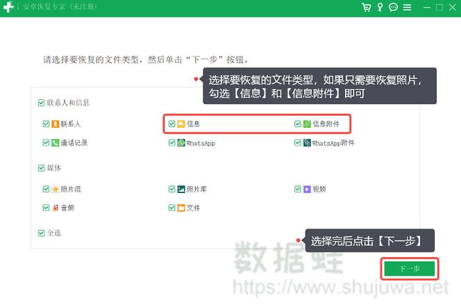Uncheck the 视频 checkbox
The height and width of the screenshot is (307, 461).
pos(298,189)
